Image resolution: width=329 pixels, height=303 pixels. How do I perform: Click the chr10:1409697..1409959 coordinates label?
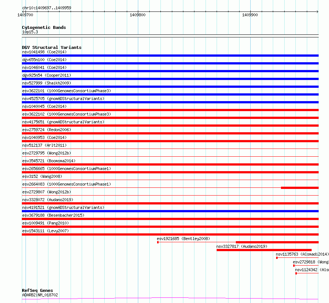(47, 8)
